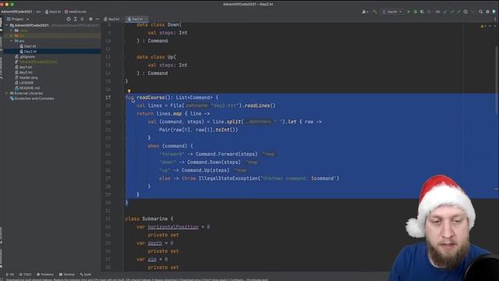Click the Git update project arrow icon
The height and width of the screenshot is (281, 499).
click(445, 12)
